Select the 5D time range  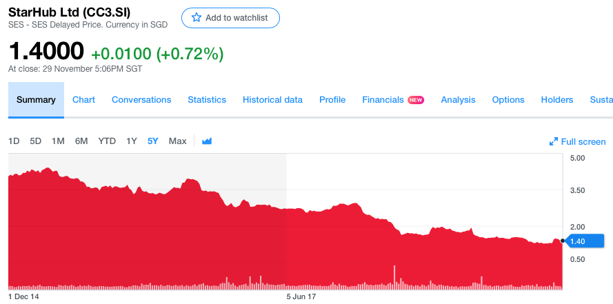[36, 141]
